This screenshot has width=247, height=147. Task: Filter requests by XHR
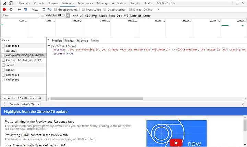75,16
